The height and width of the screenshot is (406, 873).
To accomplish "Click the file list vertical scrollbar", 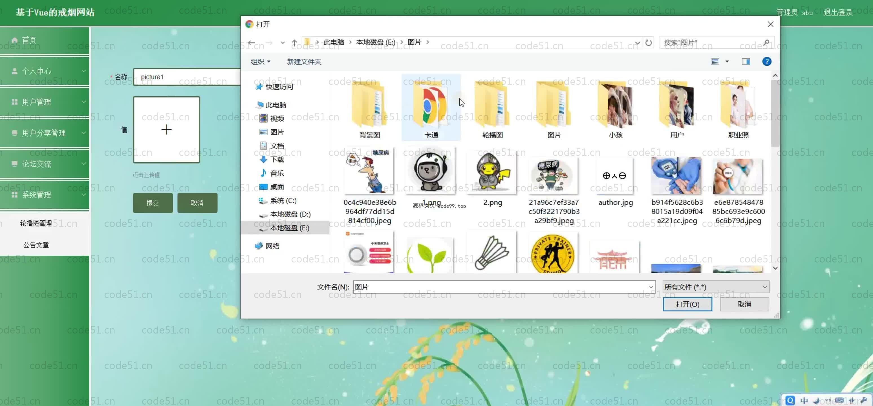I will click(x=775, y=114).
